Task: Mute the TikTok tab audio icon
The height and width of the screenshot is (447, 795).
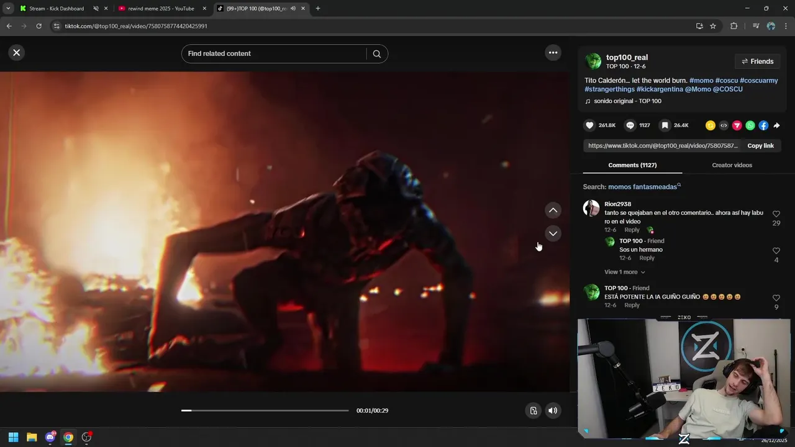Action: coord(293,9)
